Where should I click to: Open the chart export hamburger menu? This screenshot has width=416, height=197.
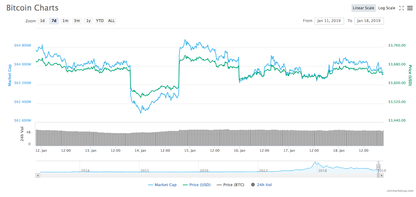coord(410,8)
